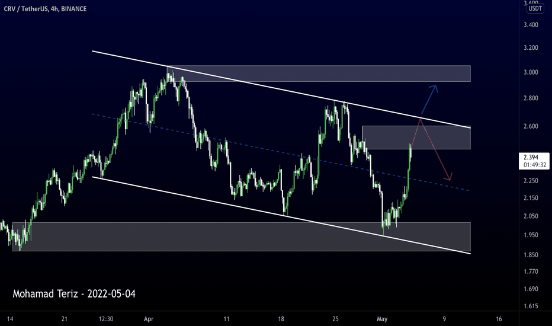552x326 pixels.
Task: Click the 1.850 price axis label
Action: [531, 255]
